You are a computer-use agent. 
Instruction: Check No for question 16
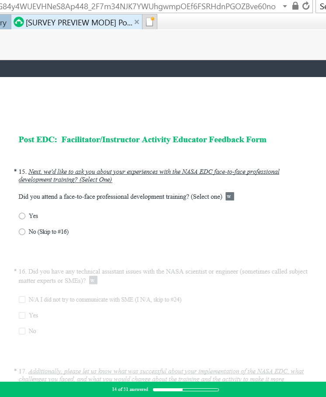coord(22,331)
